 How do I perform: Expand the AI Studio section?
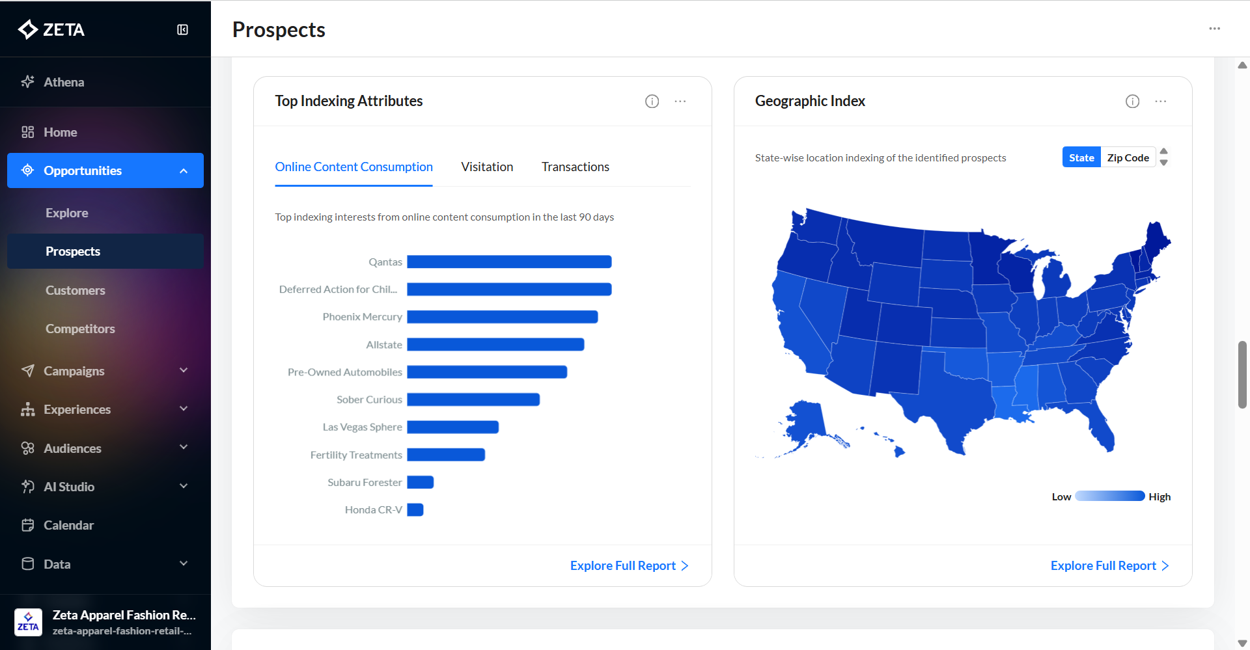(184, 486)
